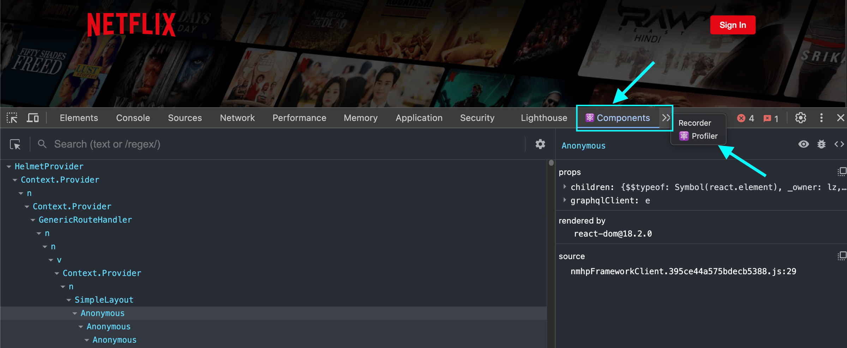The image size is (847, 348).
Task: Switch to the Console tab
Action: [133, 118]
